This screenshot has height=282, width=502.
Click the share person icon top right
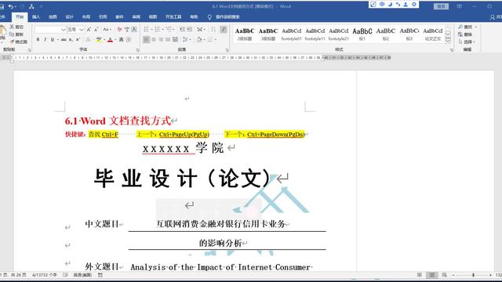[493, 17]
